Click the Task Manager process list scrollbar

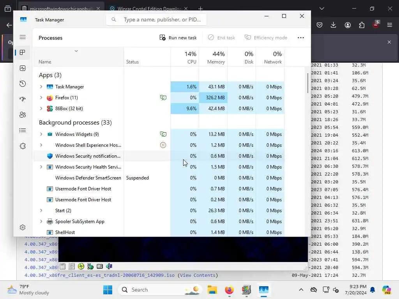pos(308,83)
